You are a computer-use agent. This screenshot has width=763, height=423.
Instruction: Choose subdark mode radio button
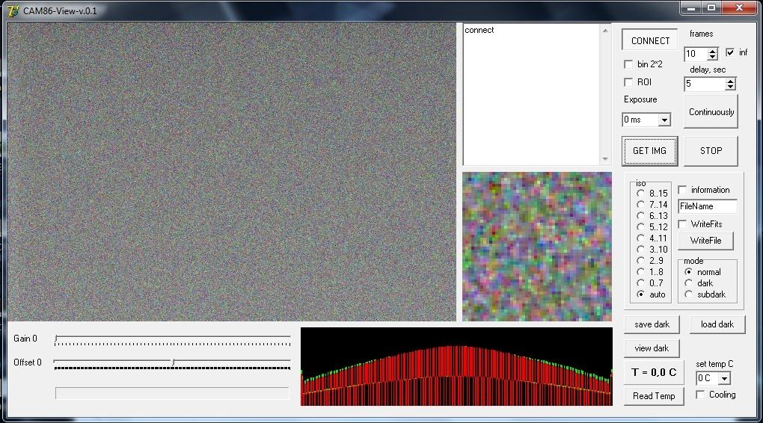(688, 294)
